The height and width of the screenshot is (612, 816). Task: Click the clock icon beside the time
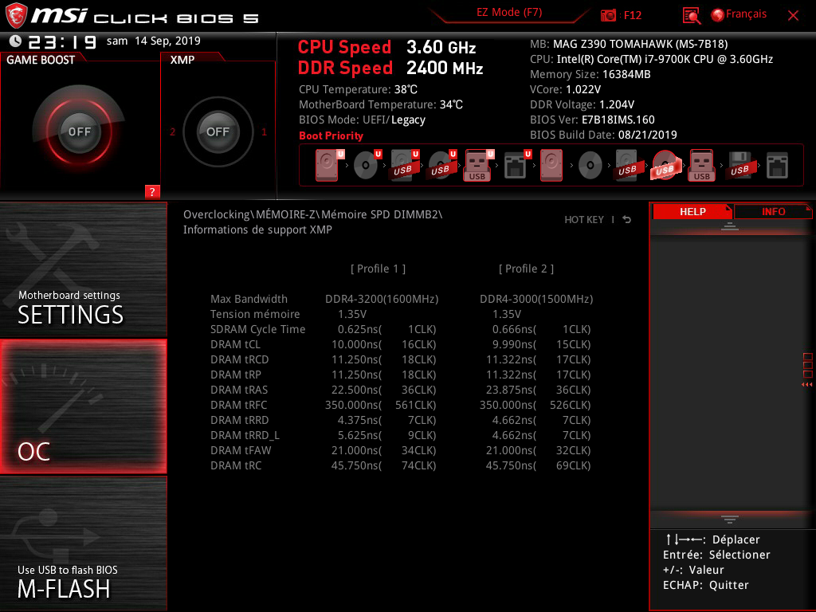[x=15, y=41]
